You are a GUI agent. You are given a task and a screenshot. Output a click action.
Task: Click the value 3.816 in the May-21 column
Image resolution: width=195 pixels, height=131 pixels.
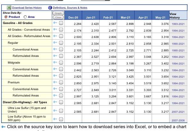pos(165,96)
